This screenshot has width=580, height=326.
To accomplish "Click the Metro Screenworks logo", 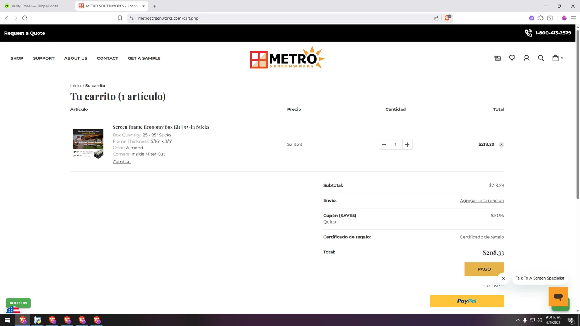I will click(288, 58).
